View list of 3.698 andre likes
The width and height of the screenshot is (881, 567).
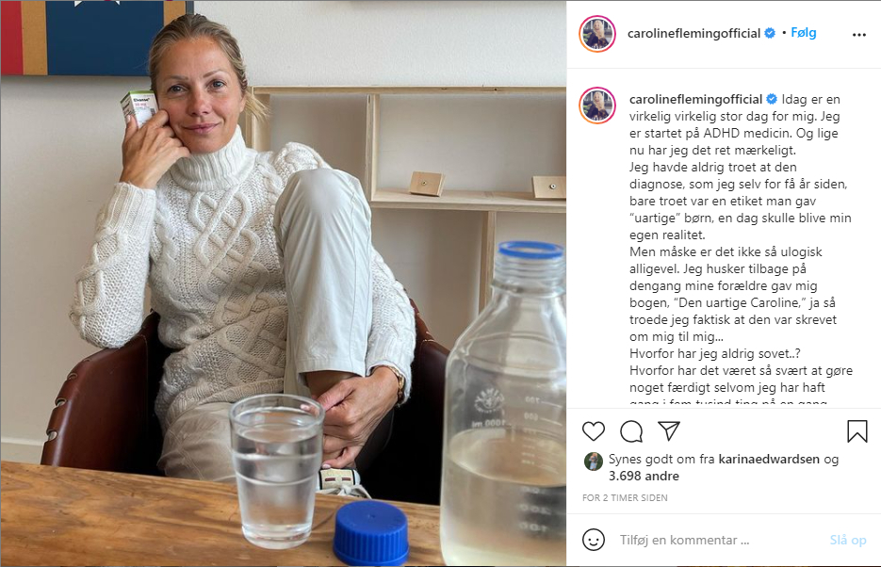[x=644, y=476]
